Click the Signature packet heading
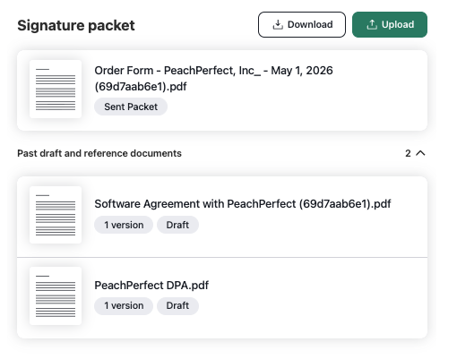Screen dimensions: 457x359 (76, 25)
